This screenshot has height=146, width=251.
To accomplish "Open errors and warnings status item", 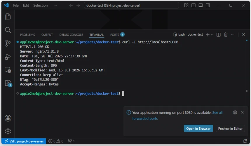I will coord(56,141).
